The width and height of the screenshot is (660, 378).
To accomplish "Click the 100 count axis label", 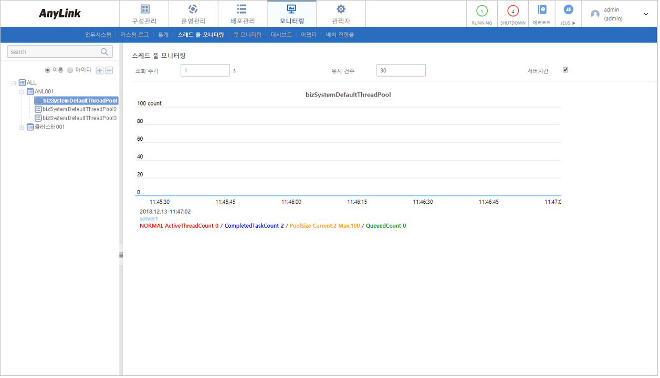I will click(150, 103).
